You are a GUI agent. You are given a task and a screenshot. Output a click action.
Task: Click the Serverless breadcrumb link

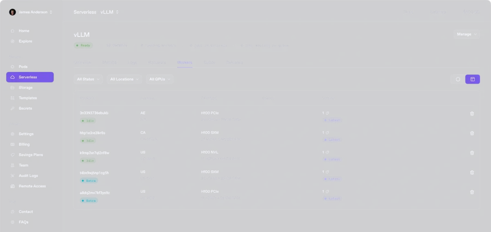point(85,12)
